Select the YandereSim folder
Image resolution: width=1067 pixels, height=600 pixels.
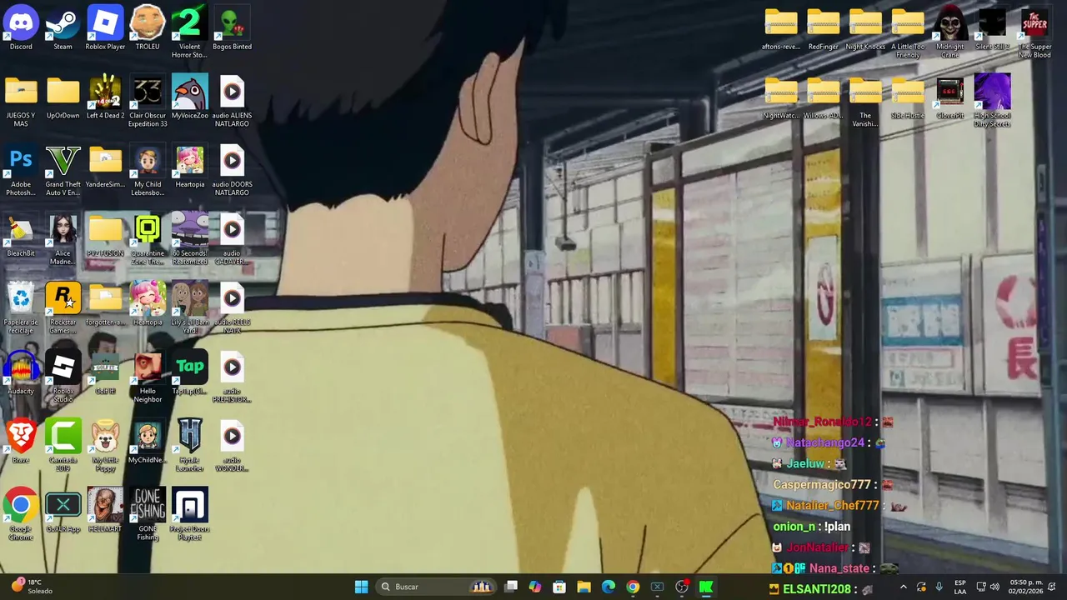point(105,167)
